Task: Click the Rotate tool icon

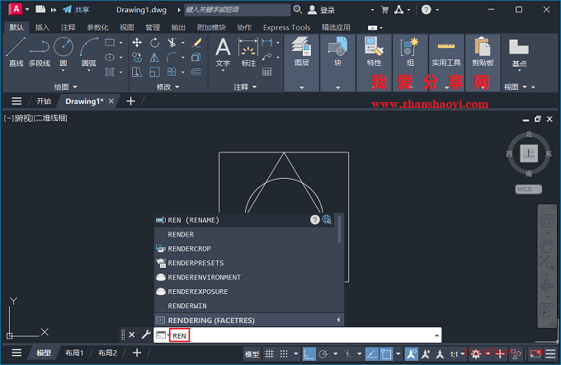Action: [x=154, y=43]
